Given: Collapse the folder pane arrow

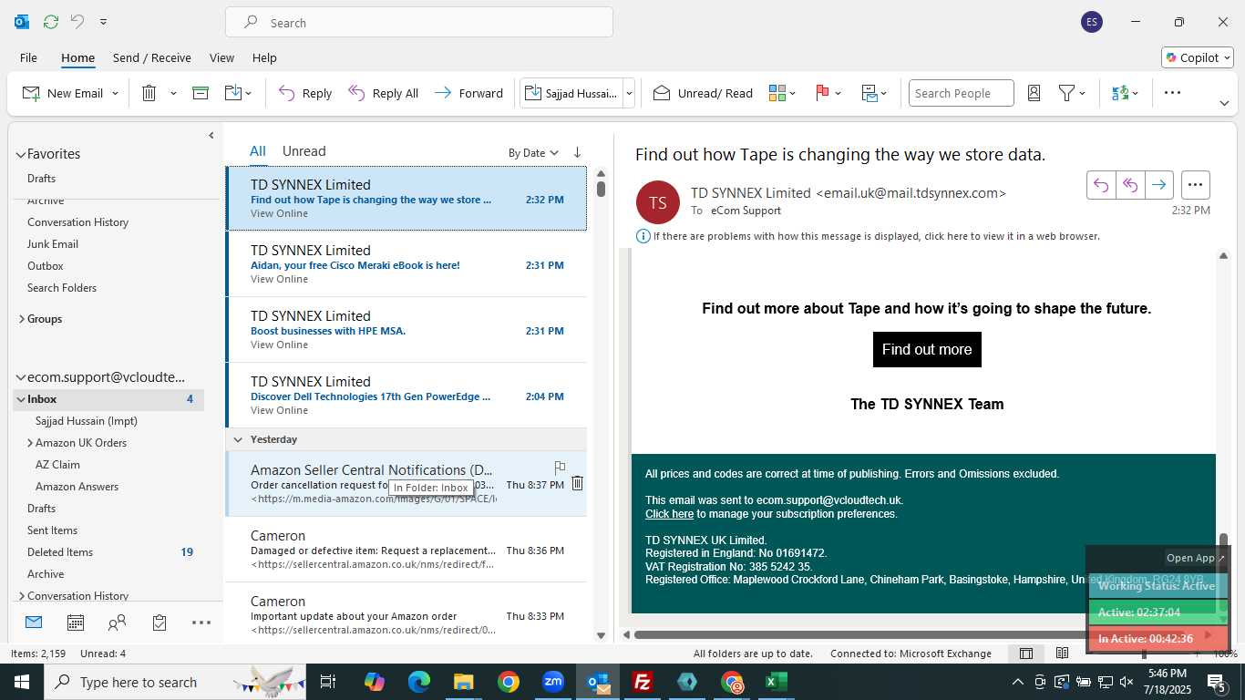Looking at the screenshot, I should pyautogui.click(x=211, y=135).
